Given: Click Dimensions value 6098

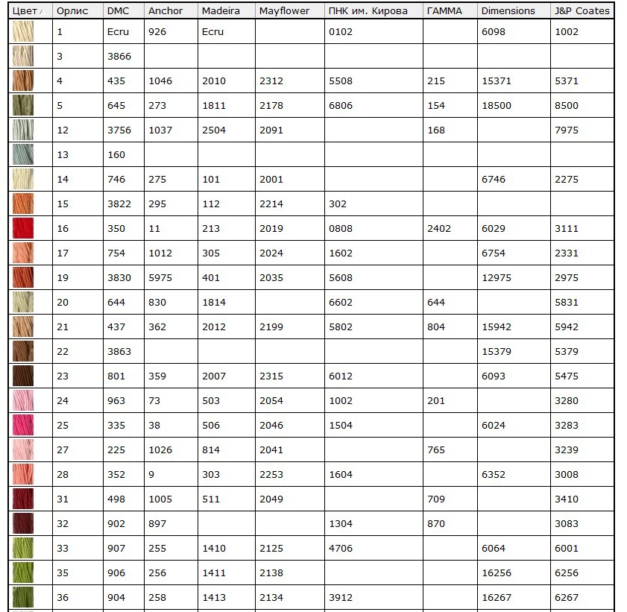Looking at the screenshot, I should point(494,31).
